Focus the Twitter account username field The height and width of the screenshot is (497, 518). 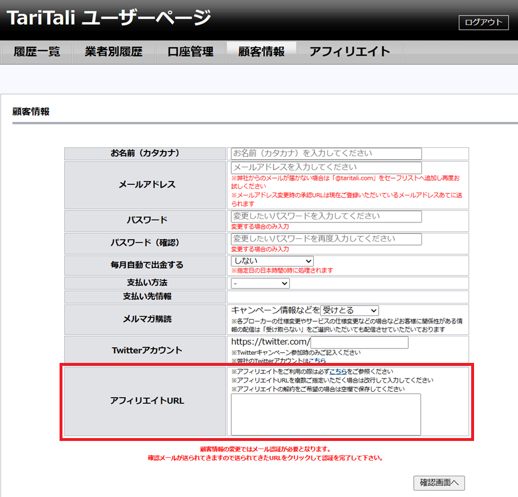pyautogui.click(x=359, y=343)
